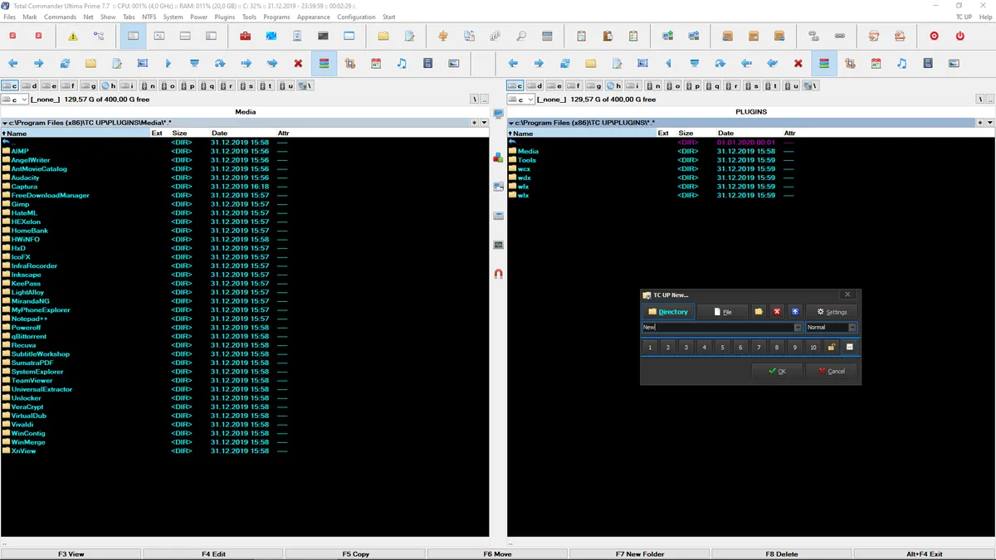Click the blue wave picture toolbar icon

[271, 37]
